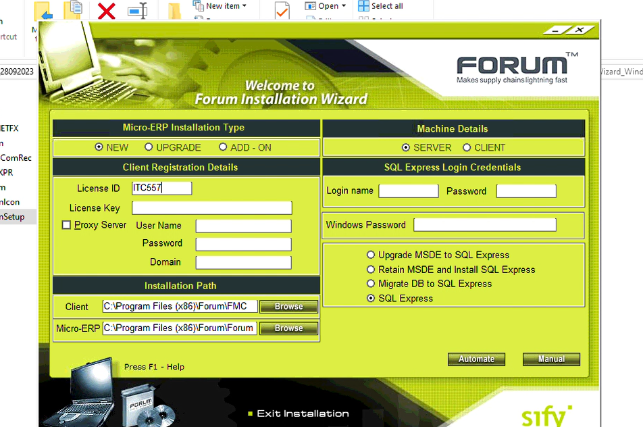
Task: Focus the Windows Password field
Action: (485, 225)
